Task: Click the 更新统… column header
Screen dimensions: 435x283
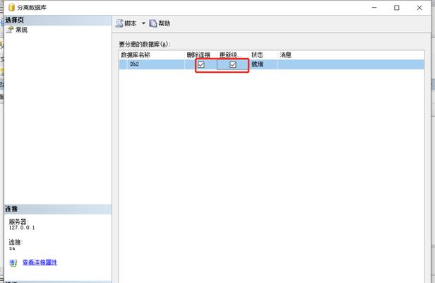Action: pos(233,55)
